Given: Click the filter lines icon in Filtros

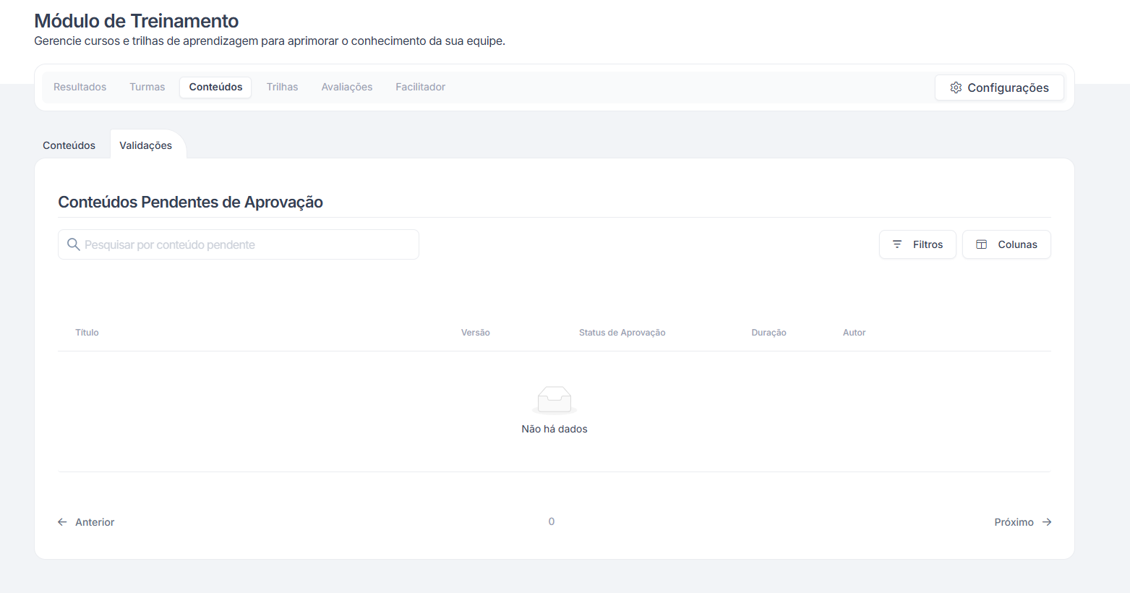Looking at the screenshot, I should pyautogui.click(x=897, y=244).
